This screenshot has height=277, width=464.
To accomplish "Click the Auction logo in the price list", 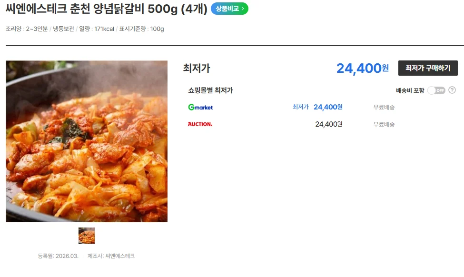I will [x=200, y=124].
